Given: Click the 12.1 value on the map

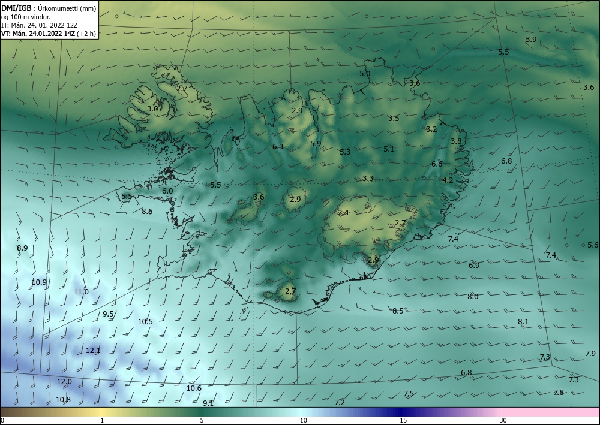Looking at the screenshot, I should [x=93, y=350].
